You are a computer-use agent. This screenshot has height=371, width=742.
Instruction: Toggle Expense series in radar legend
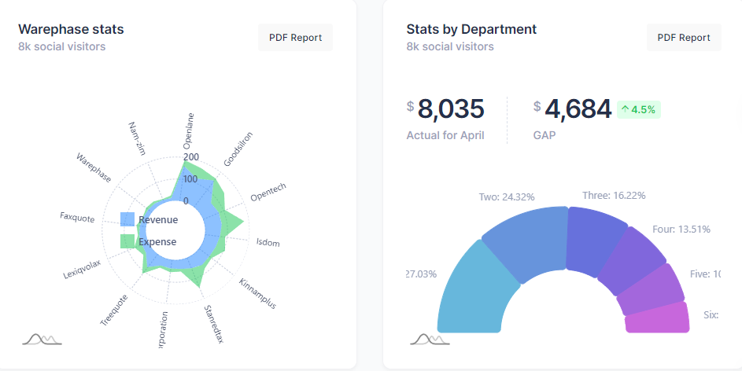(x=157, y=241)
